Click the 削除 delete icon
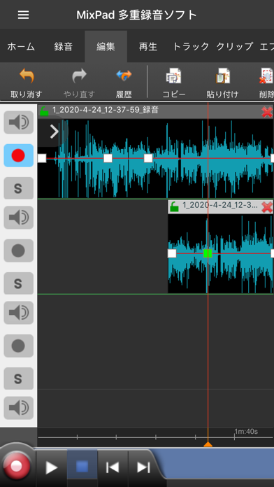 [267, 76]
